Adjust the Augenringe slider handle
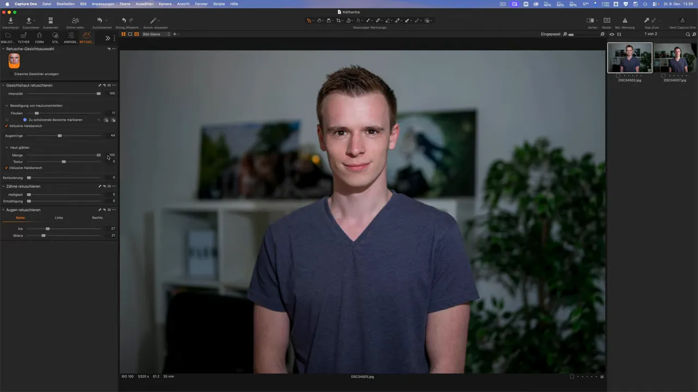The height and width of the screenshot is (392, 698). click(59, 136)
